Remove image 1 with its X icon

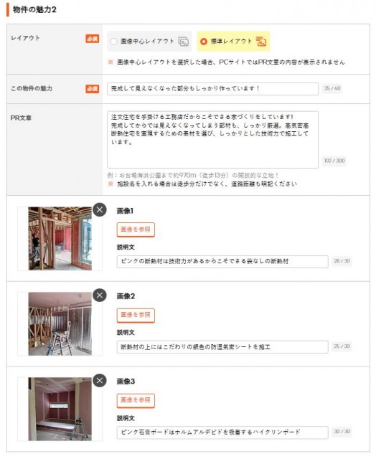(100, 209)
